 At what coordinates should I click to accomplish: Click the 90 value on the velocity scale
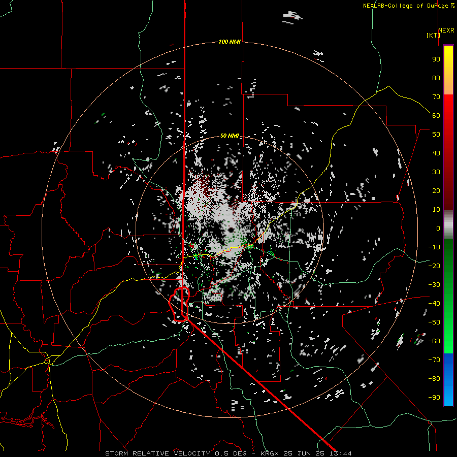click(x=436, y=59)
